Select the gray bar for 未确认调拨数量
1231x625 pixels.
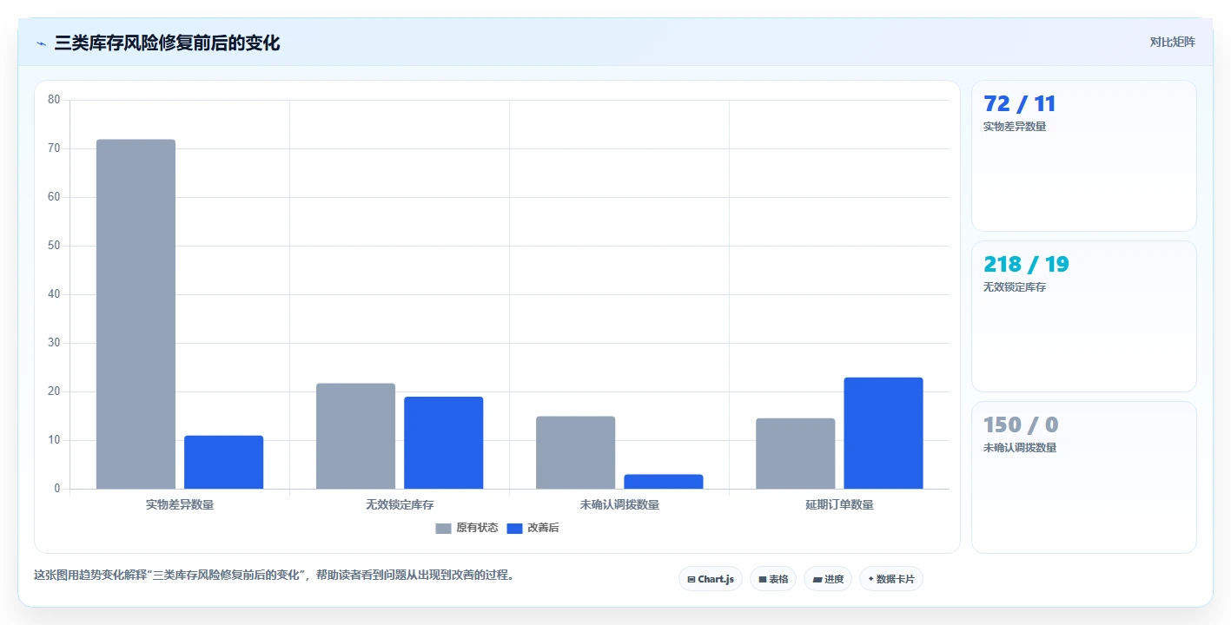point(575,452)
